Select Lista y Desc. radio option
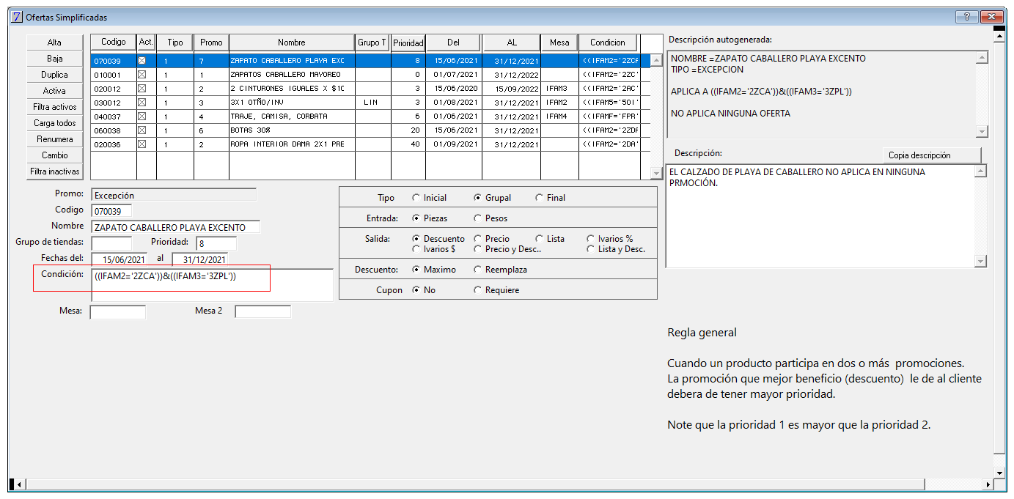 click(x=616, y=249)
